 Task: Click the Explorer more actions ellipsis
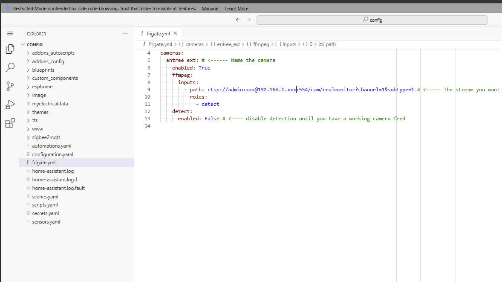(125, 33)
